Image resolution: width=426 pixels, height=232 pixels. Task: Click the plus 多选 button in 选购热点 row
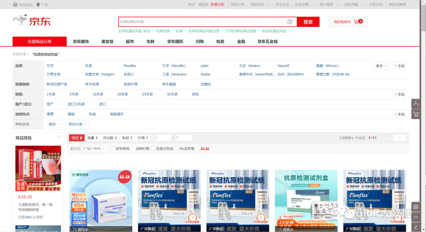[x=399, y=114]
